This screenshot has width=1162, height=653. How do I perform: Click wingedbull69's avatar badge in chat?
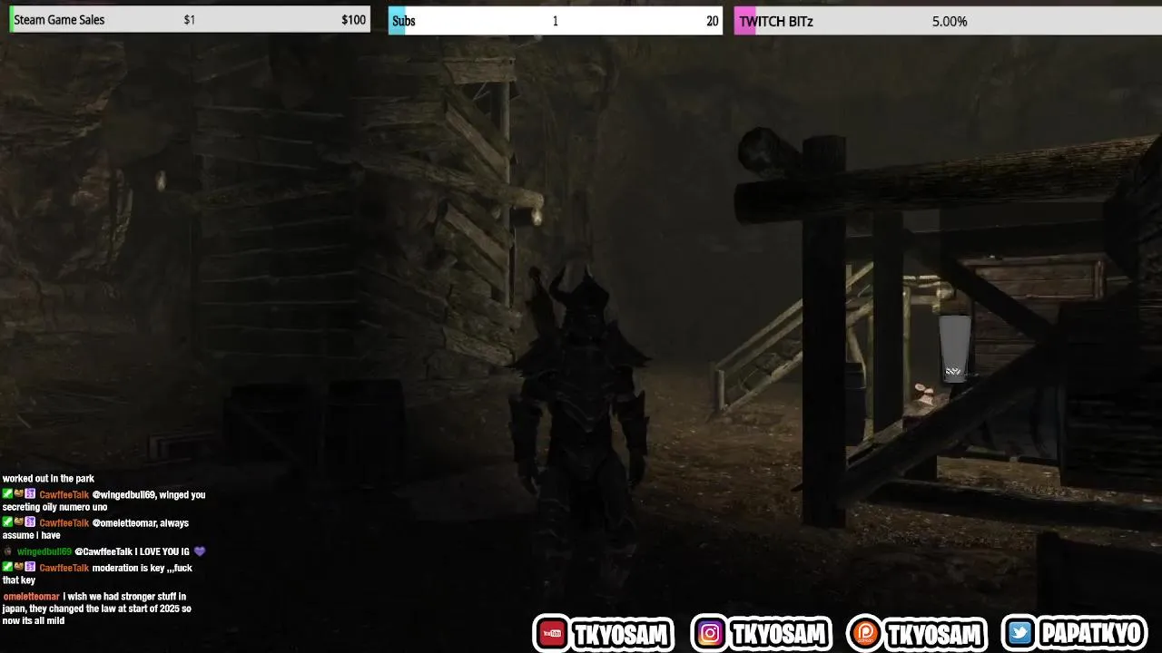tap(8, 551)
